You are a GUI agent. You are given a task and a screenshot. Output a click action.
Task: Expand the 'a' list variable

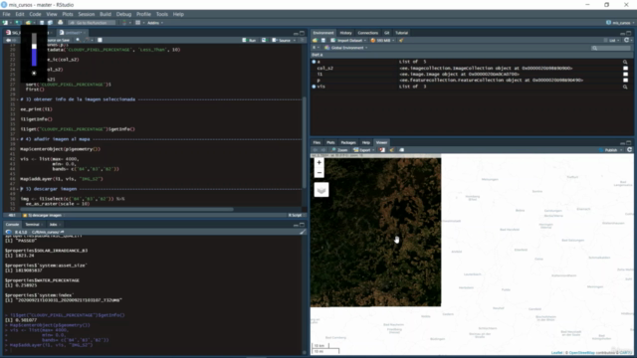point(314,62)
